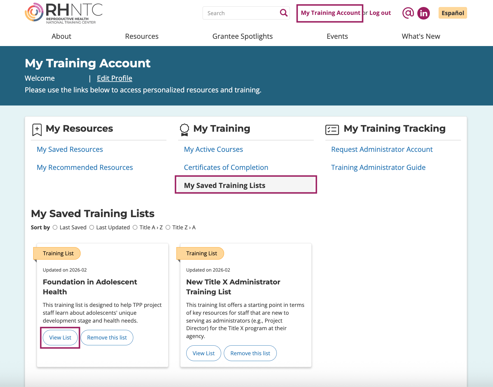Open the email contact icon
493x387 pixels.
(x=408, y=13)
